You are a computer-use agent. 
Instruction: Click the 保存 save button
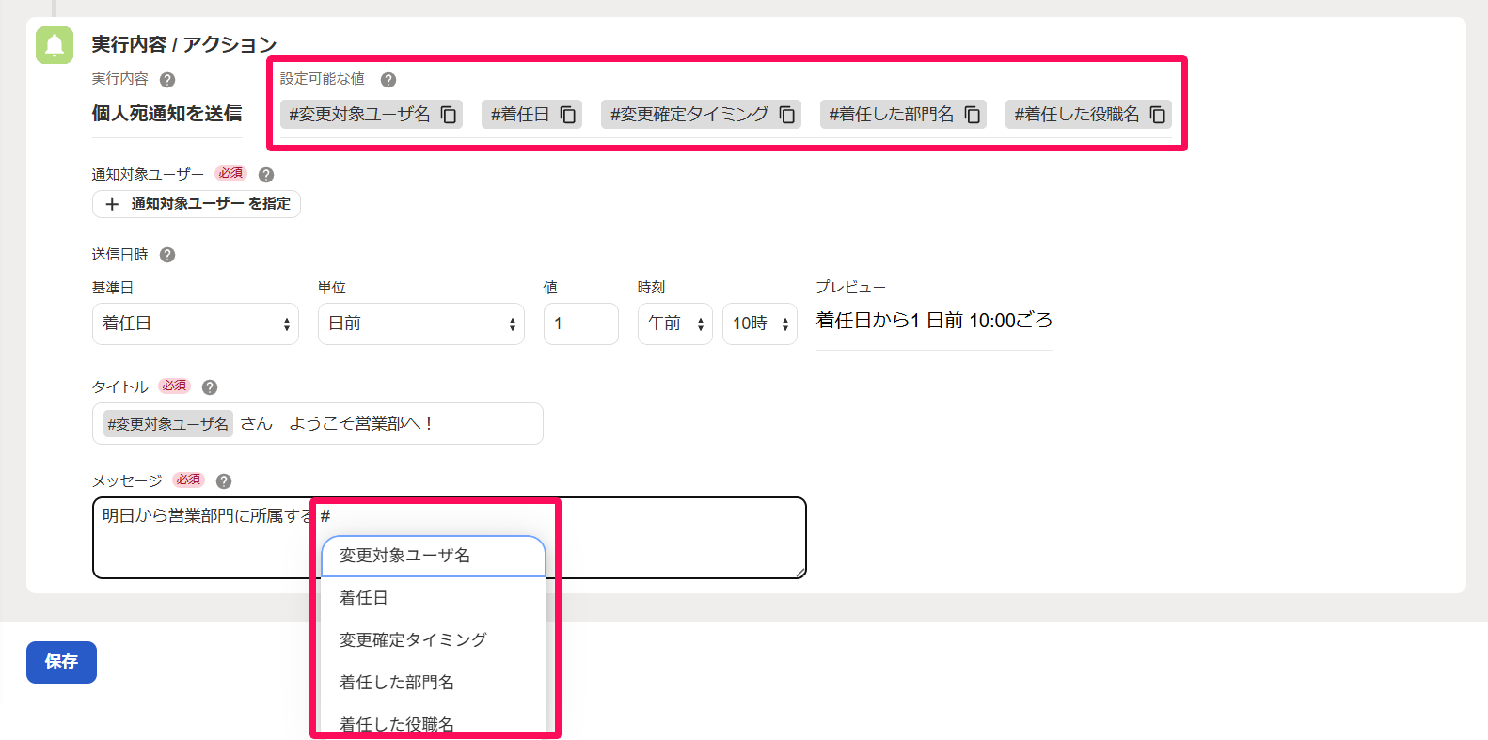tap(61, 662)
